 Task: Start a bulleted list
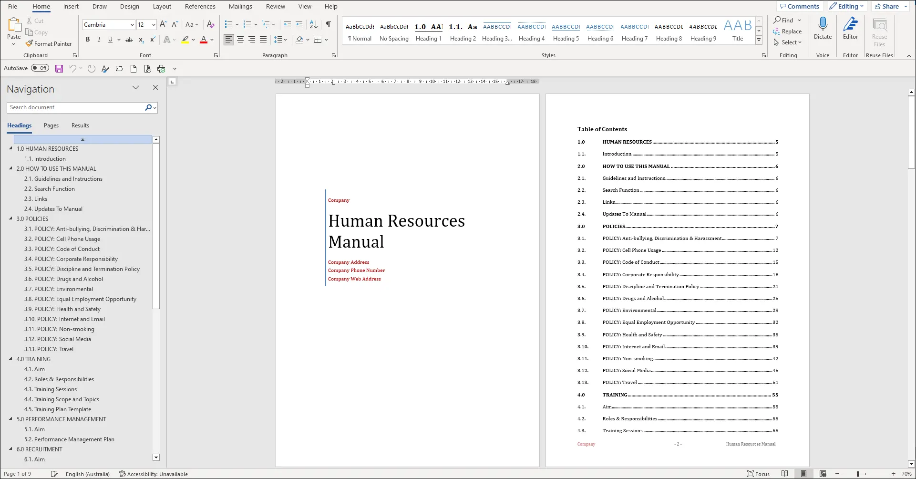(x=229, y=24)
